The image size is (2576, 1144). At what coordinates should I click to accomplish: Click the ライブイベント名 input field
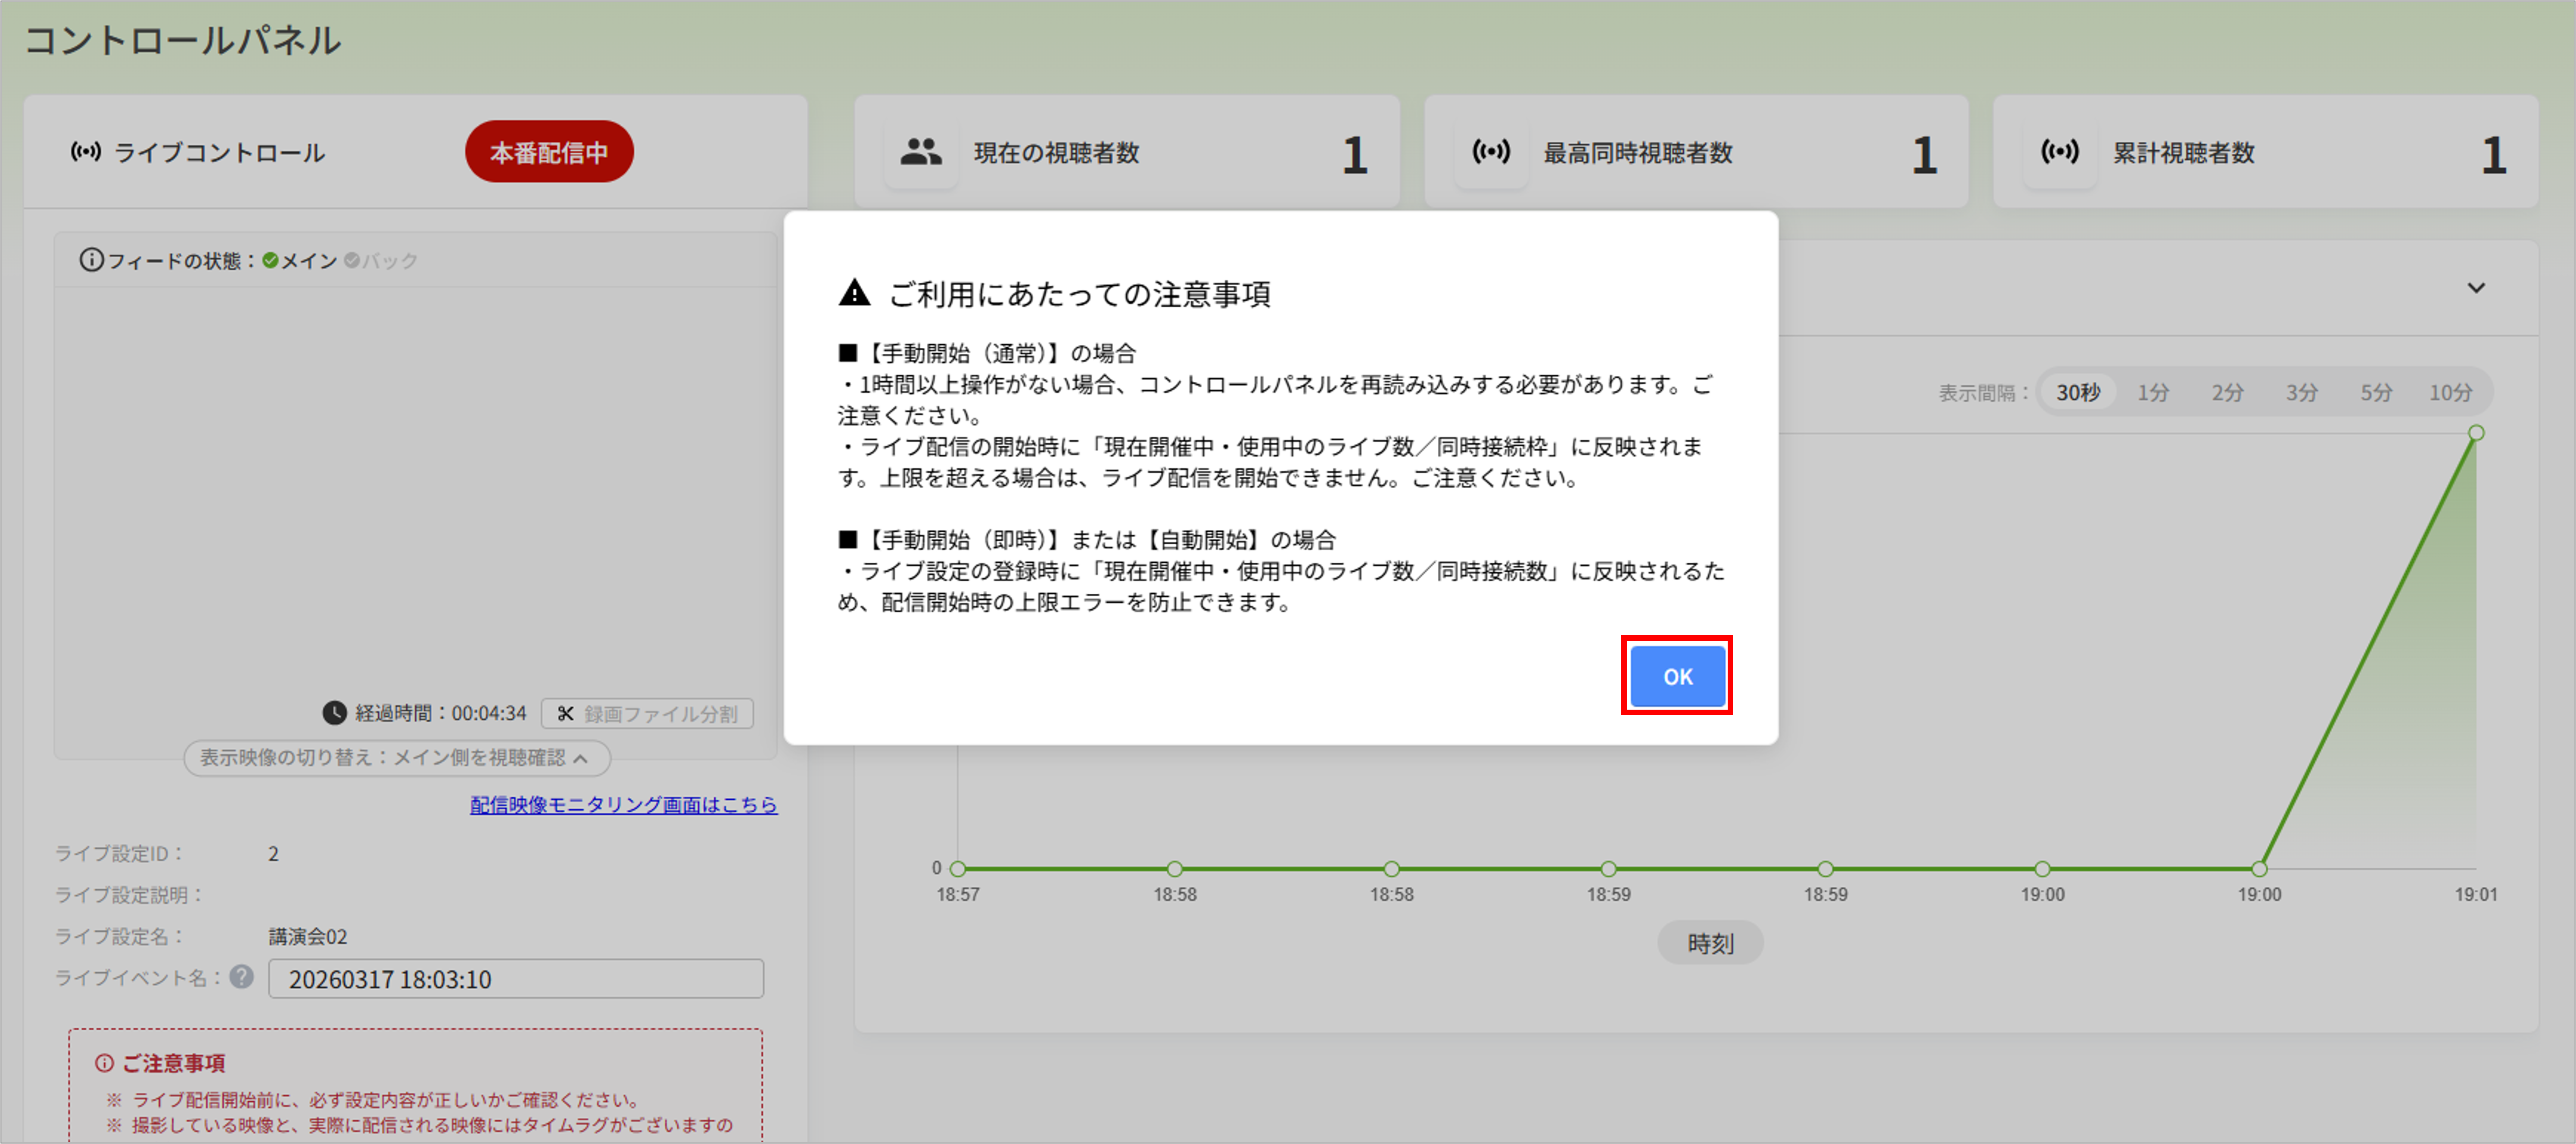point(516,979)
